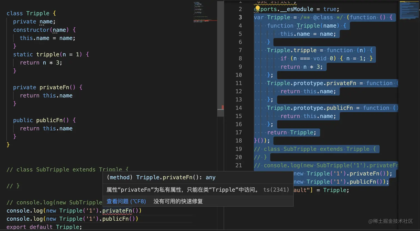The height and width of the screenshot is (231, 420).
Task: Click the red-underlined "privateFn" call in left editor
Action: [117, 211]
